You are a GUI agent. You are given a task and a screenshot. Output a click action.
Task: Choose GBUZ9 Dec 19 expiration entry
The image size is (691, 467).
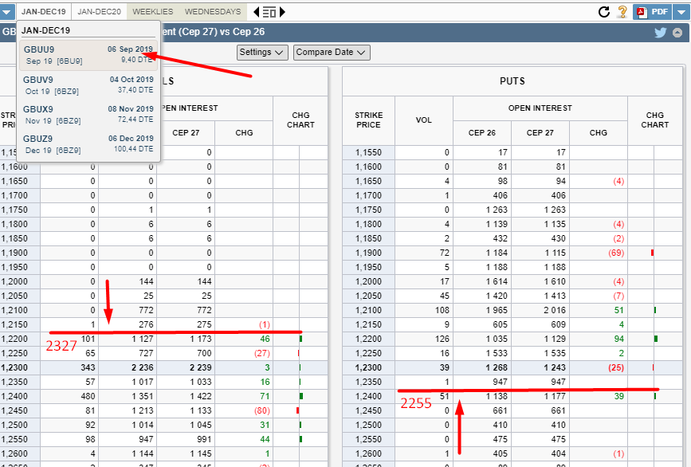88,143
